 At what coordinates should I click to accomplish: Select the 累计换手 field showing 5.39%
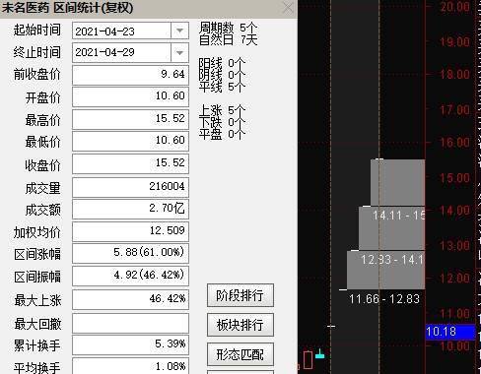(x=130, y=344)
